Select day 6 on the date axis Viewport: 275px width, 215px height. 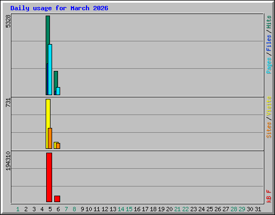58,209
